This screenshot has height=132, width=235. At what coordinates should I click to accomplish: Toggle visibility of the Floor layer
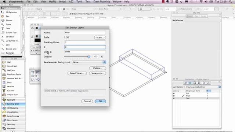(x=174, y=98)
